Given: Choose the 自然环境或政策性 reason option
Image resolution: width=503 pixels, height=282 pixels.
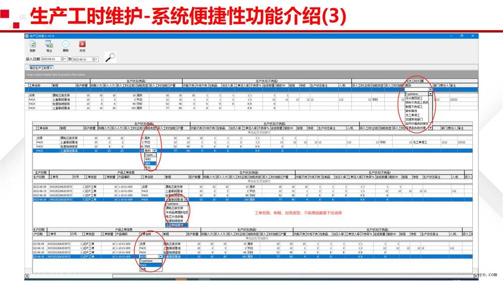Looking at the screenshot, I should tap(416, 123).
